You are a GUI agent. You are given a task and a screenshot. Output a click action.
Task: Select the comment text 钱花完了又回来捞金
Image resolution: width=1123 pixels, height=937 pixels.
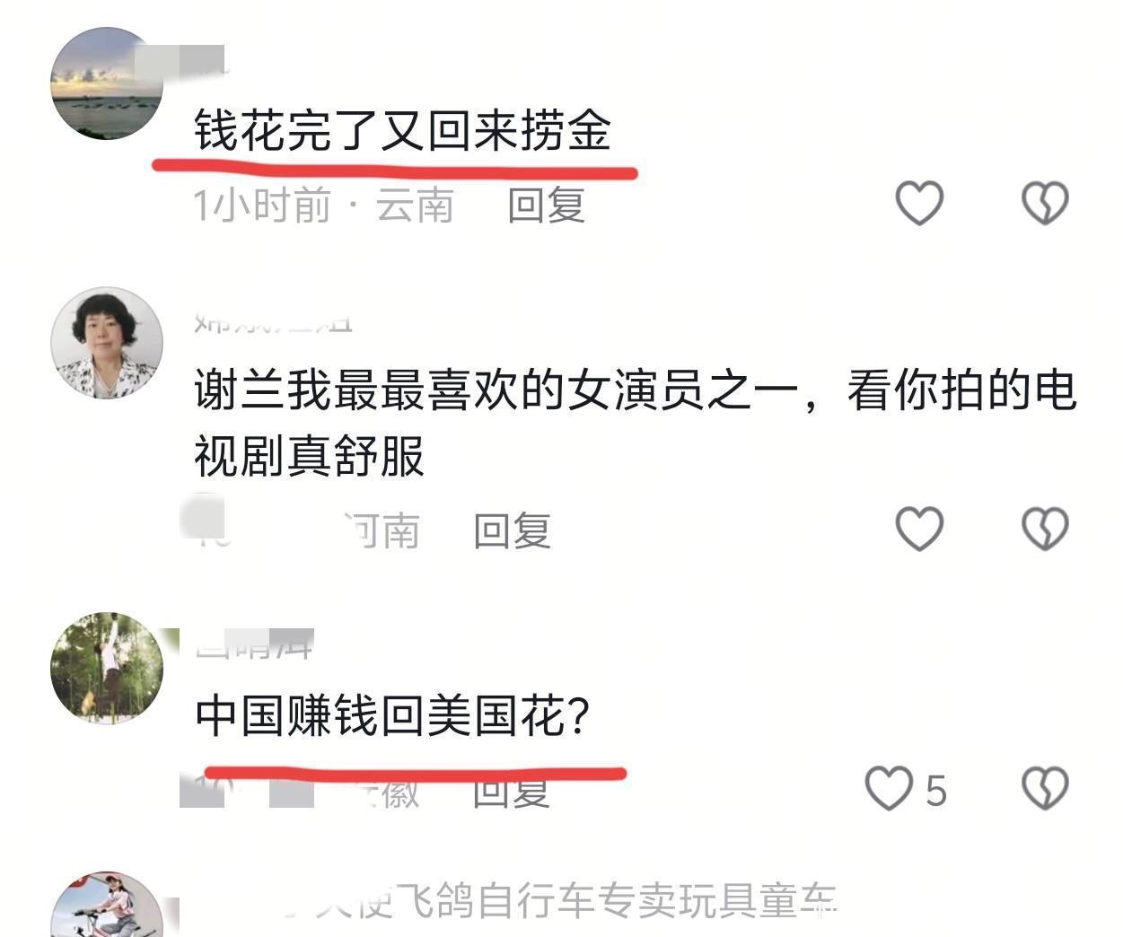pos(403,131)
